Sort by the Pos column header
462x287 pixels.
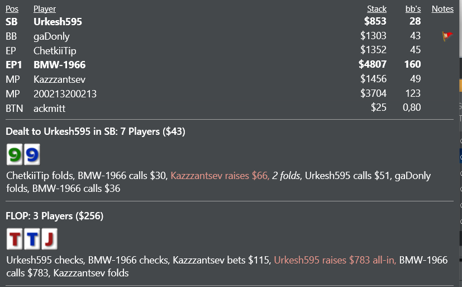[x=12, y=9]
